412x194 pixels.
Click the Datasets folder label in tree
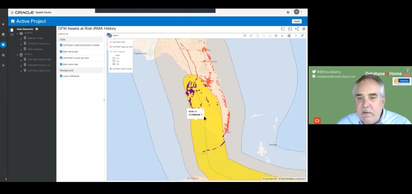tap(28, 33)
